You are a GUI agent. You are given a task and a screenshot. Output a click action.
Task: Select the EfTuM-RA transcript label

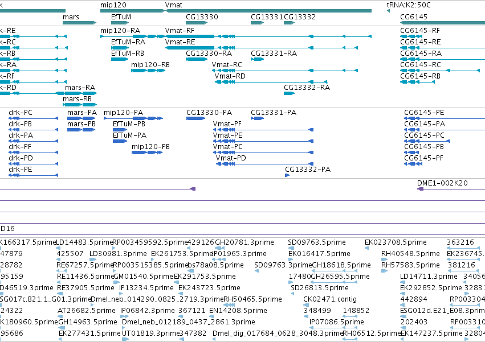tap(128, 42)
